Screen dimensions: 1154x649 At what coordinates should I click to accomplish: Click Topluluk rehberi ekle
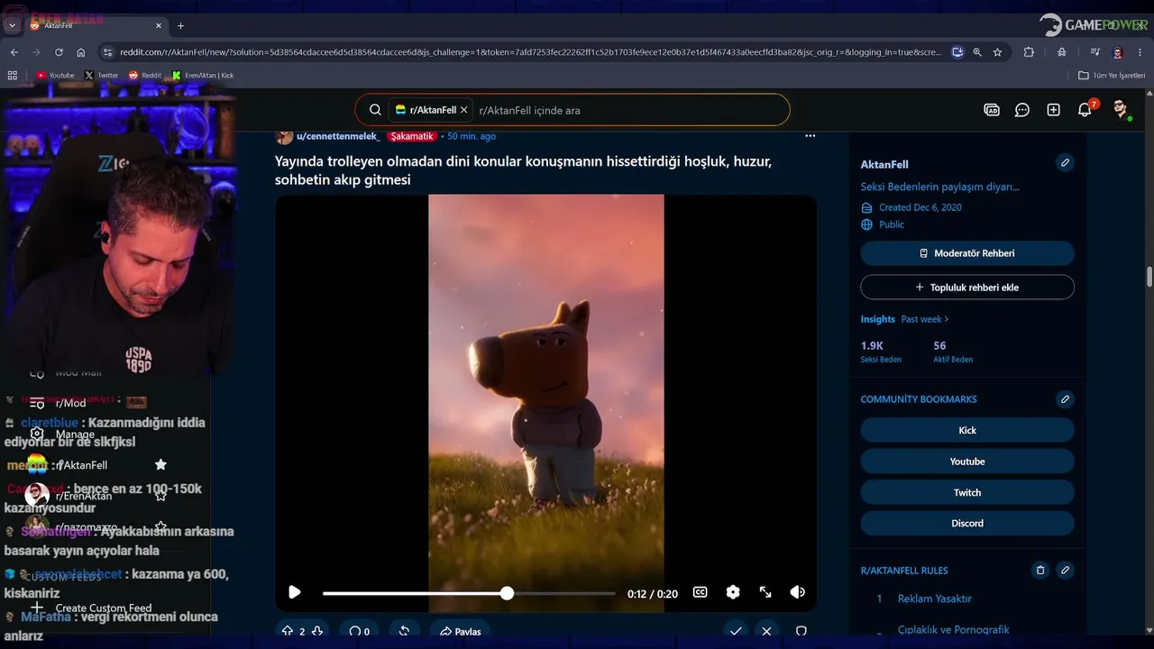tap(967, 288)
